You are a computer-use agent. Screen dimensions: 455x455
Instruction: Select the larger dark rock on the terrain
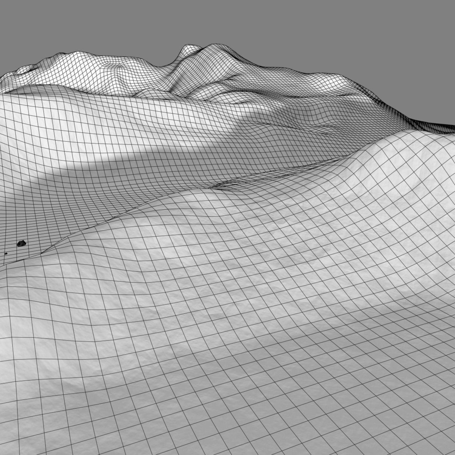tap(21, 243)
